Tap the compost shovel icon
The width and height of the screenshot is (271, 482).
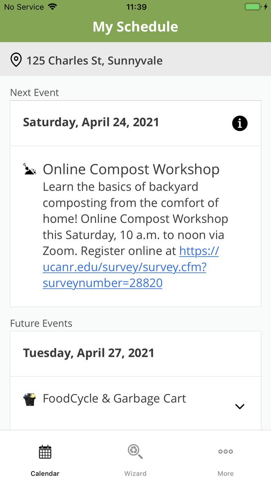pos(30,169)
